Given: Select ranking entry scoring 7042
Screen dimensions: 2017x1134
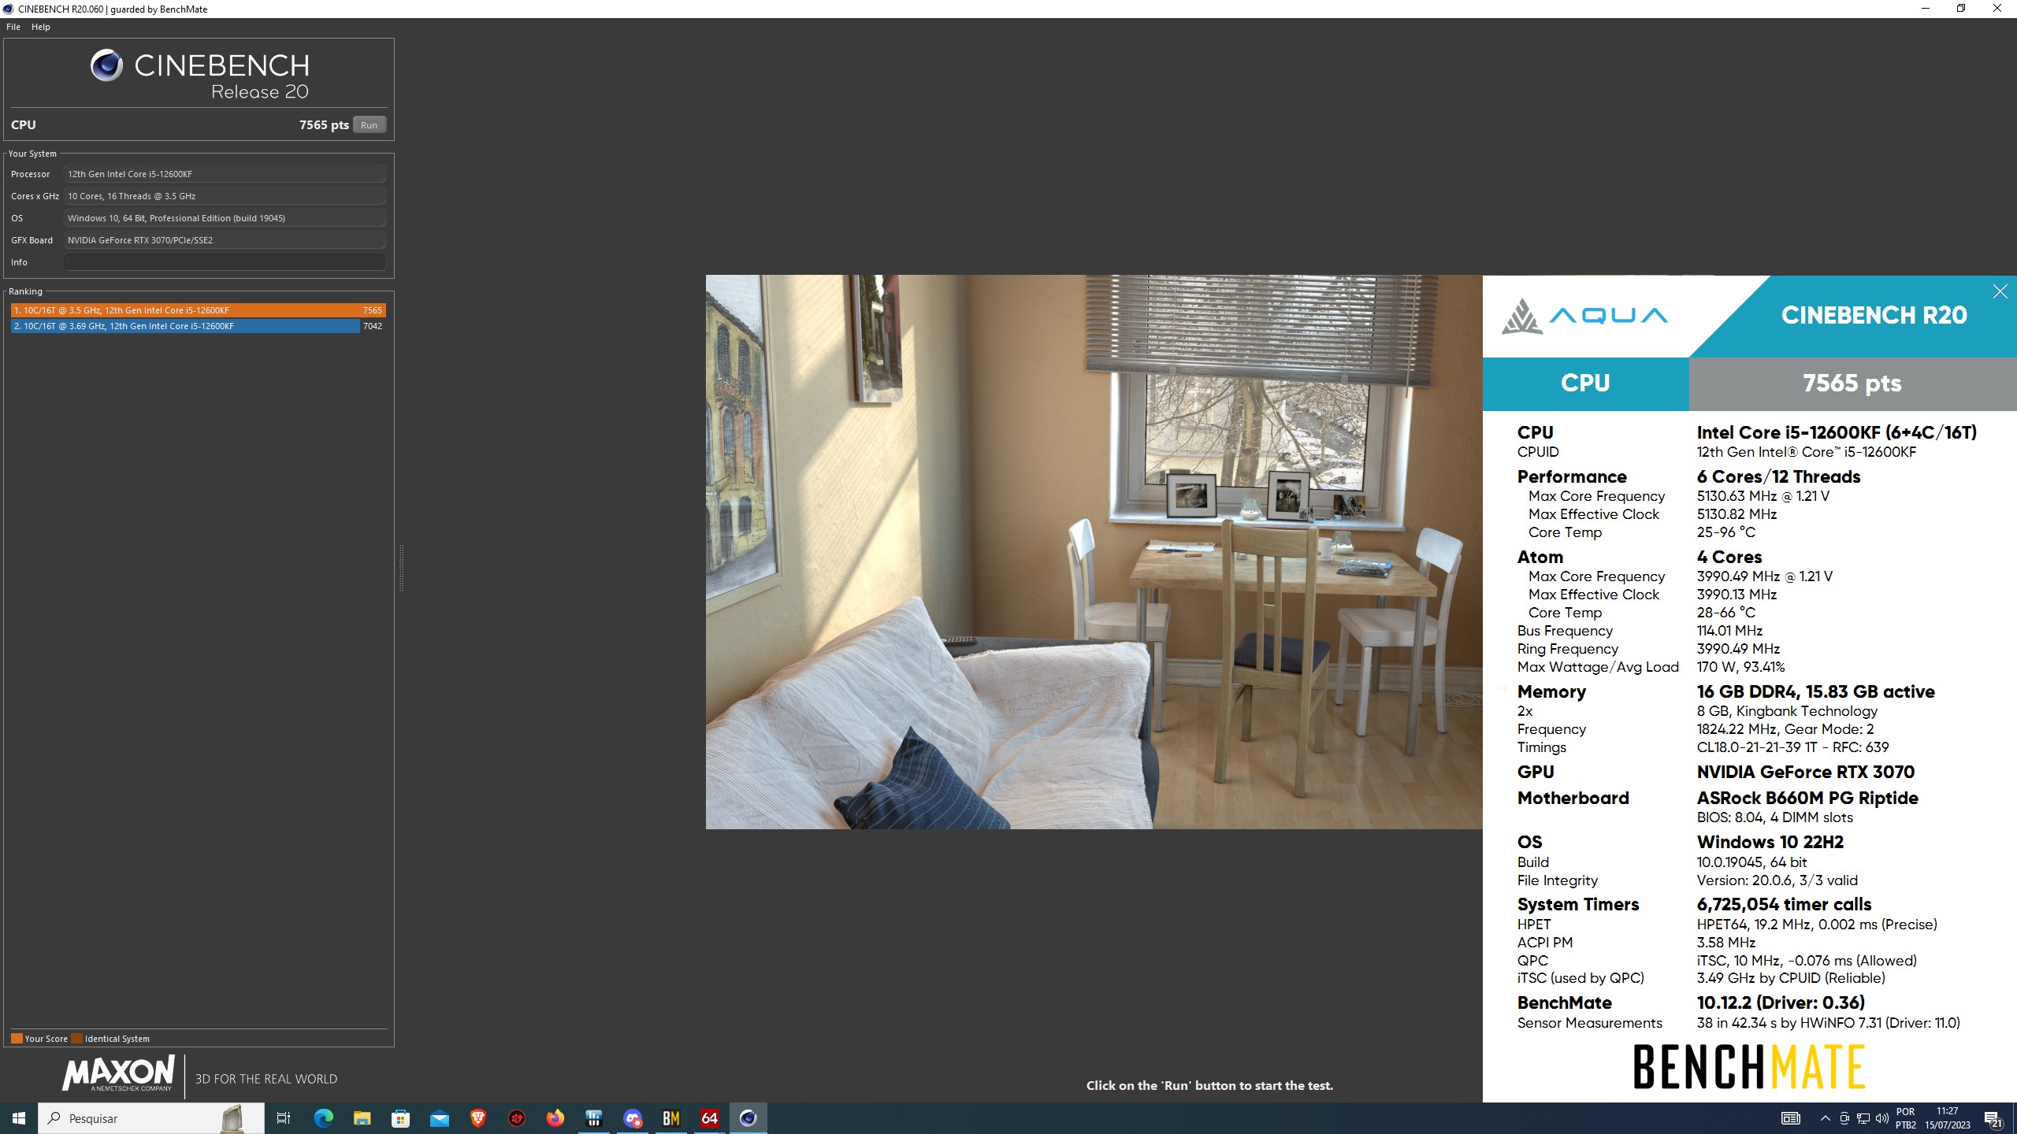Looking at the screenshot, I should tap(199, 326).
